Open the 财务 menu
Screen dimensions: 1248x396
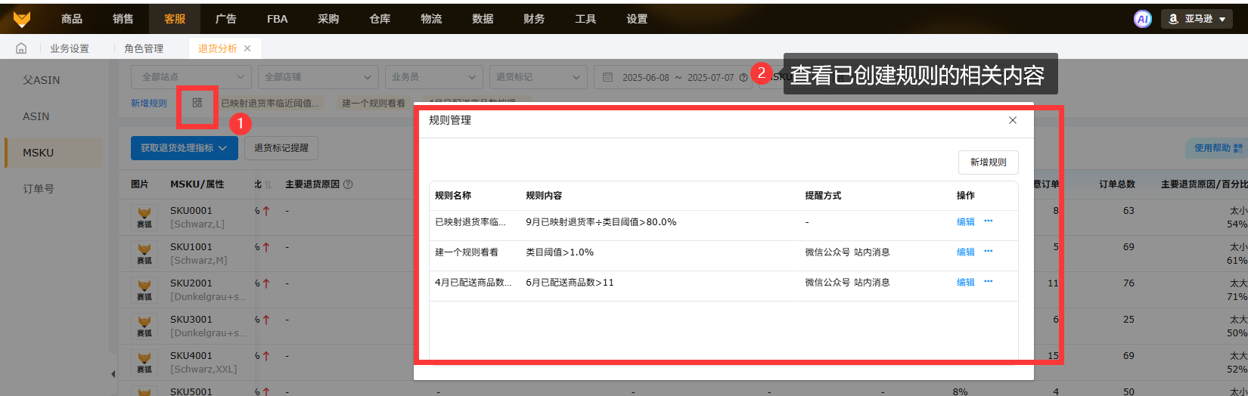click(535, 19)
